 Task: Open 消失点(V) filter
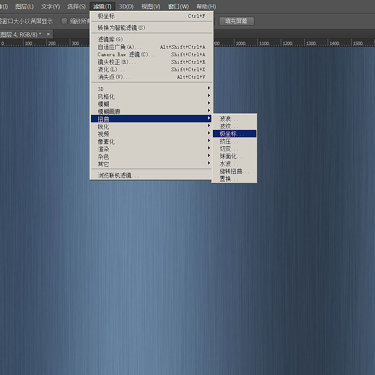click(x=151, y=77)
